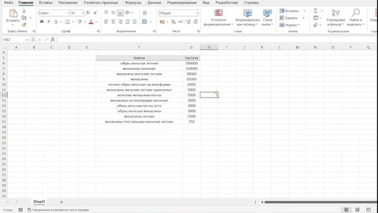378x213 pixels.
Task: Open Format as Table (Форматировать как таблицу)
Action: coord(247,17)
